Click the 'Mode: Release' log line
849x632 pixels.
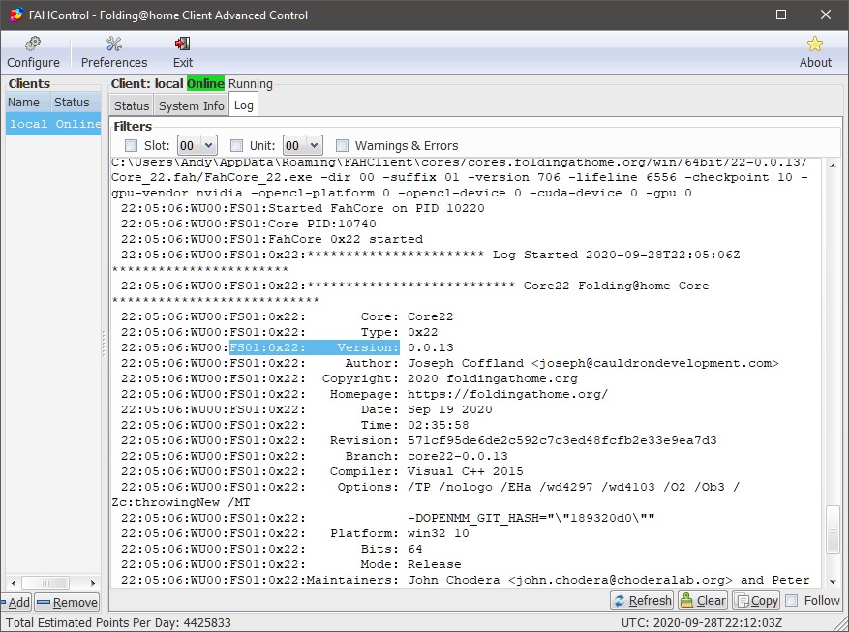point(290,564)
